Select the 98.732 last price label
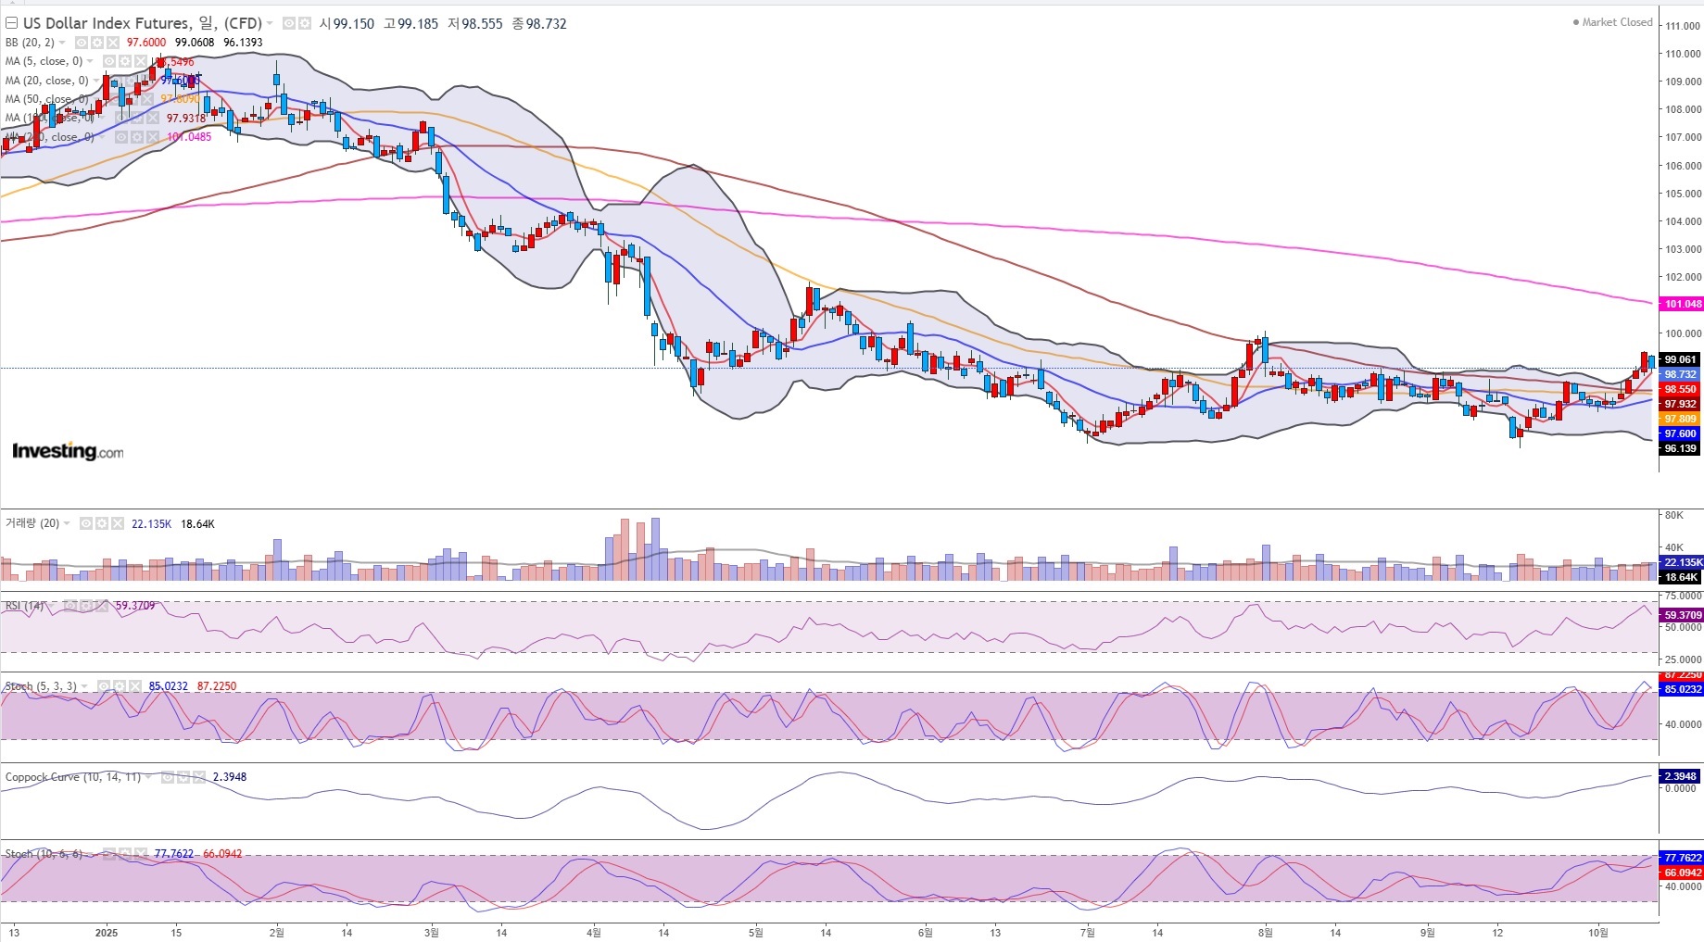The width and height of the screenshot is (1704, 942). tap(1680, 374)
